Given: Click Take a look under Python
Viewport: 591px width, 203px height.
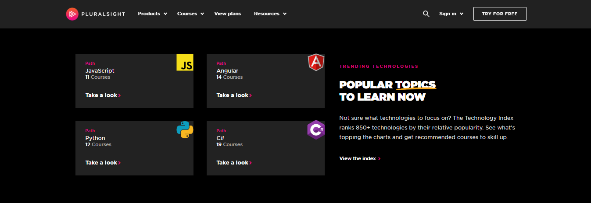Looking at the screenshot, I should [x=101, y=162].
